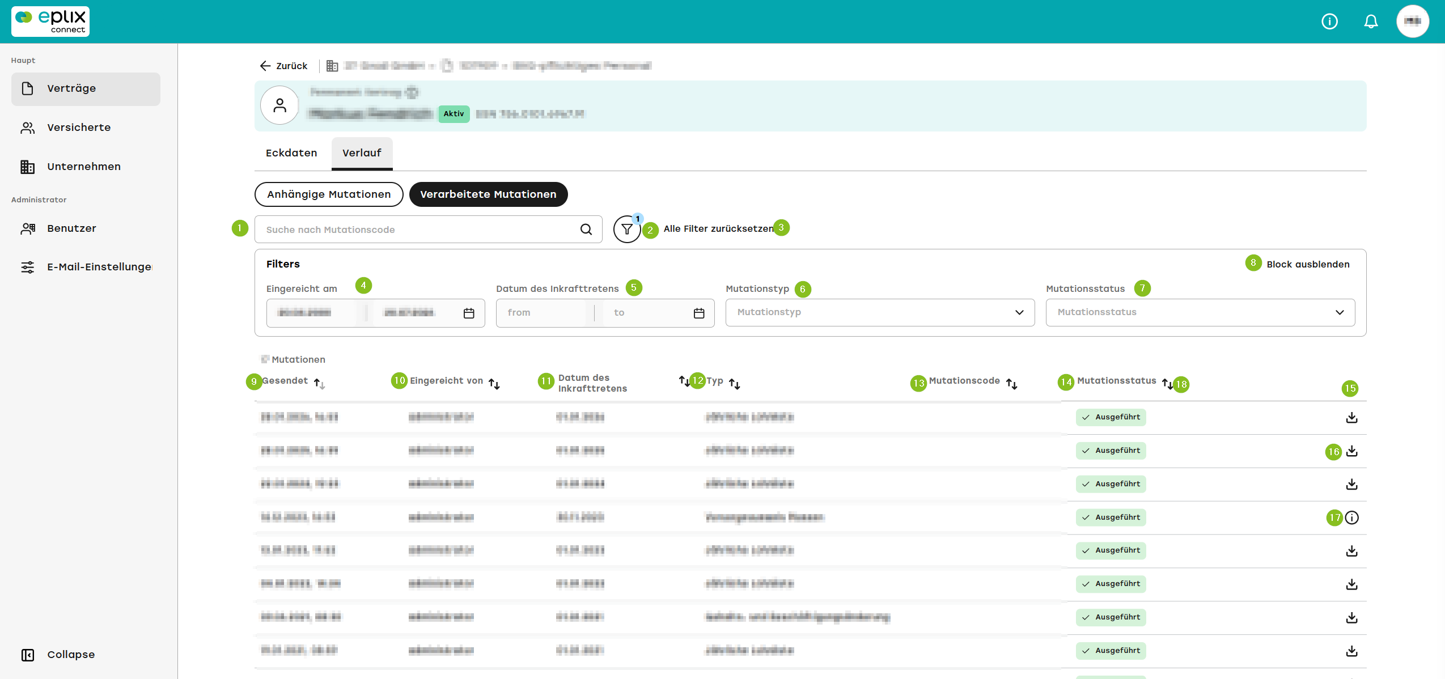Click the fourth row's Ausgeführt status badge
The width and height of the screenshot is (1445, 679).
pos(1111,517)
